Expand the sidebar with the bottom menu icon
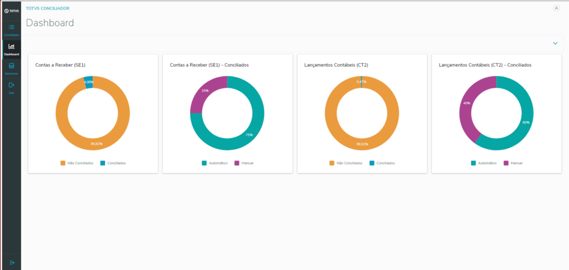Screen dimensions: 569x270 [x=11, y=262]
